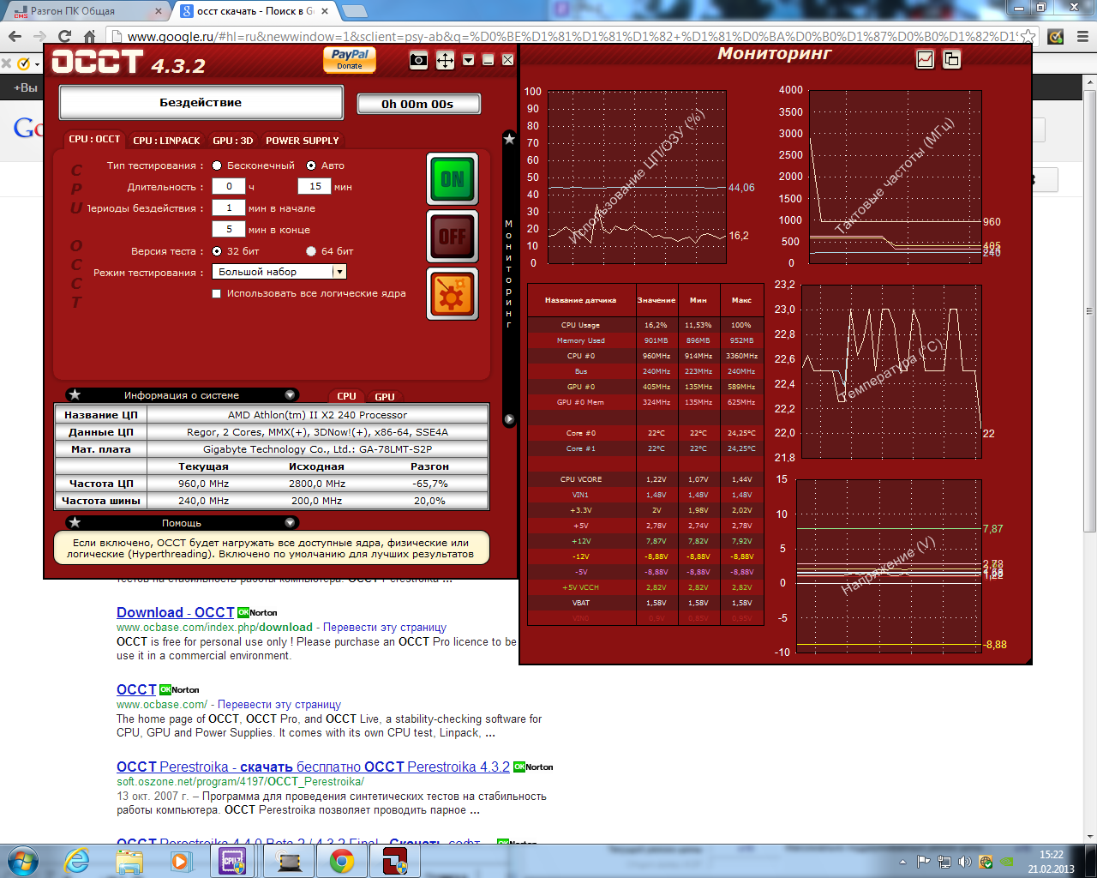Image resolution: width=1097 pixels, height=878 pixels.
Task: Click the OCCT Perestroika download link
Action: click(313, 767)
